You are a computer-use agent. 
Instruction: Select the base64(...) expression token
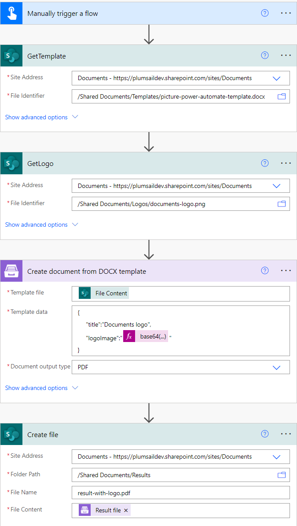(145, 336)
